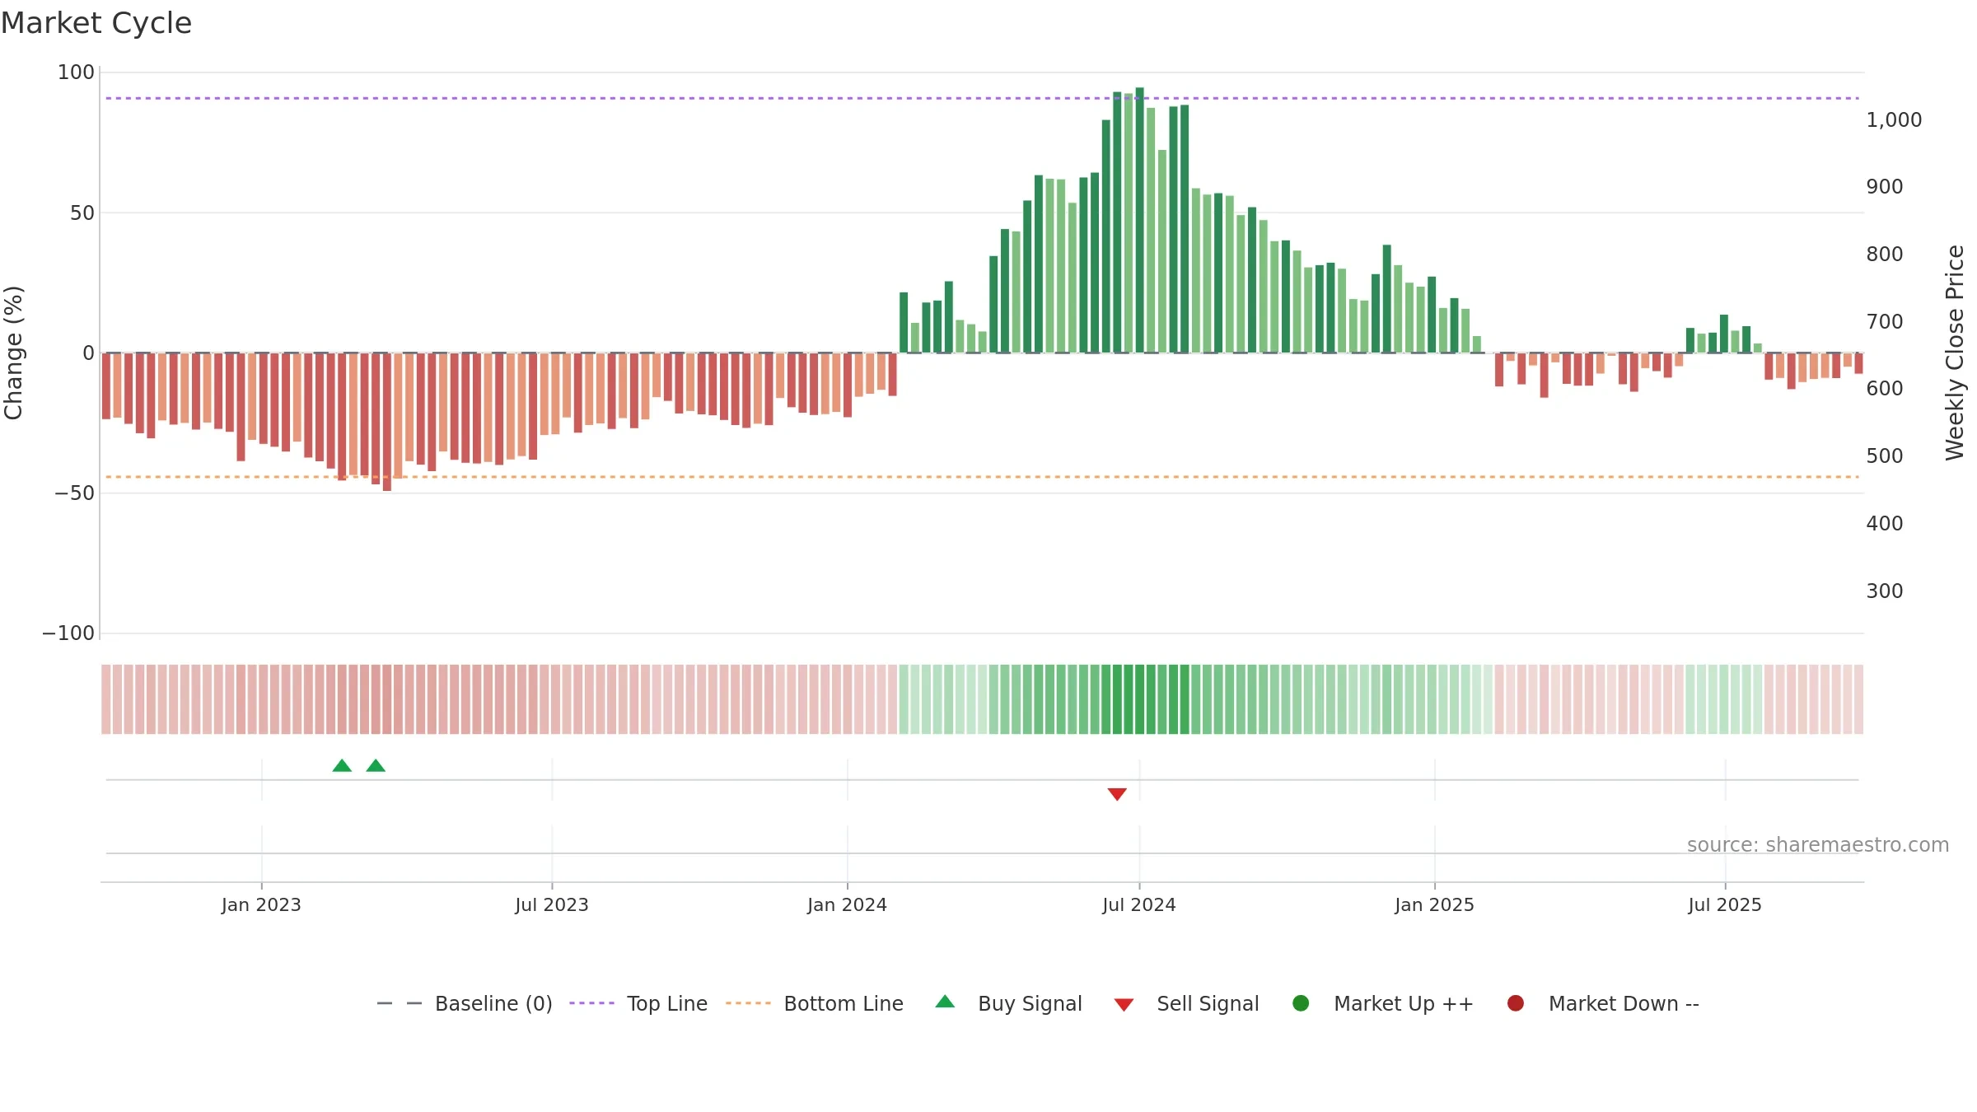Click the dark red Market Down -- circle icon

(x=1516, y=1003)
